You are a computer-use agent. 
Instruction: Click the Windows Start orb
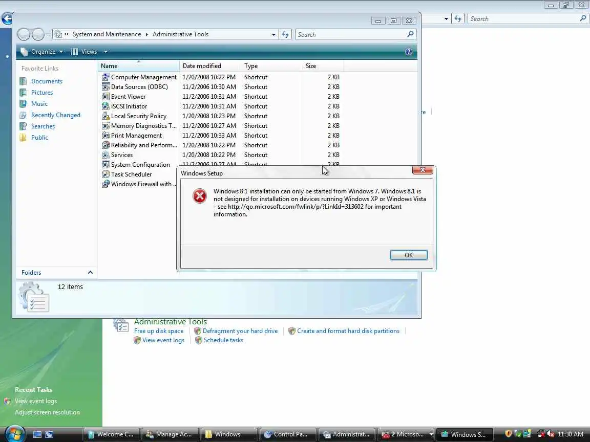15,434
